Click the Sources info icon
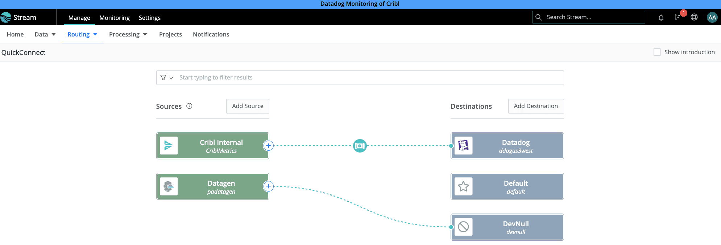The image size is (721, 245). pos(189,106)
